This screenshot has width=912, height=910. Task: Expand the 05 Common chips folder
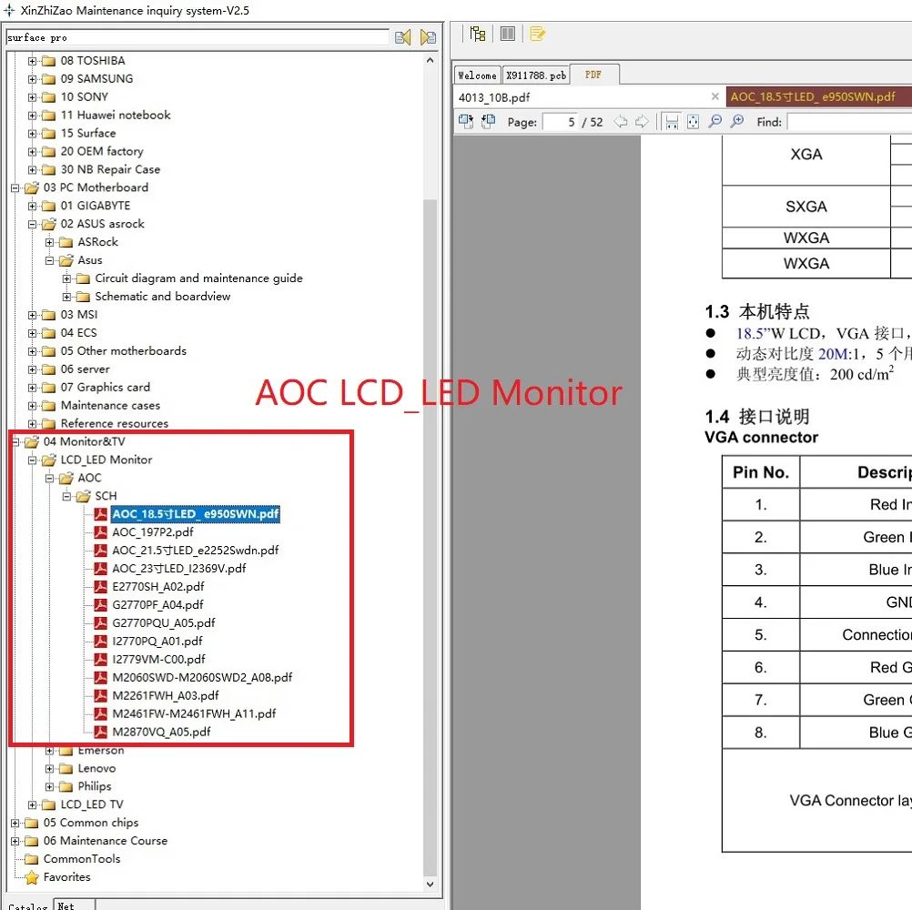pos(15,824)
